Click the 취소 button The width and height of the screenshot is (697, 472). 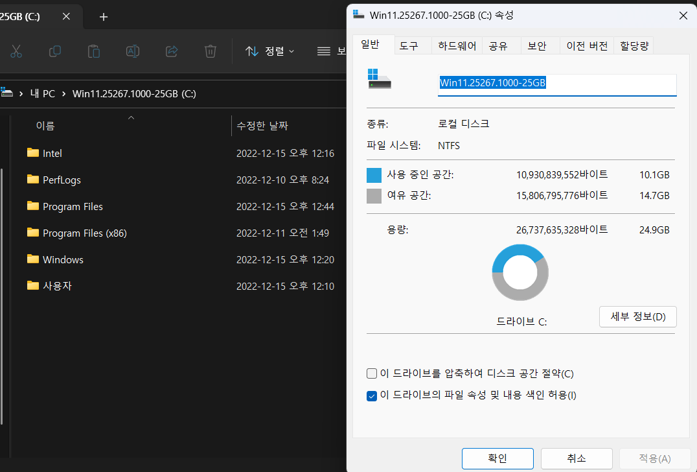577,458
